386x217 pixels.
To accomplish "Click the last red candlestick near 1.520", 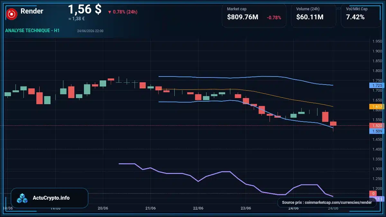I will tap(333, 124).
